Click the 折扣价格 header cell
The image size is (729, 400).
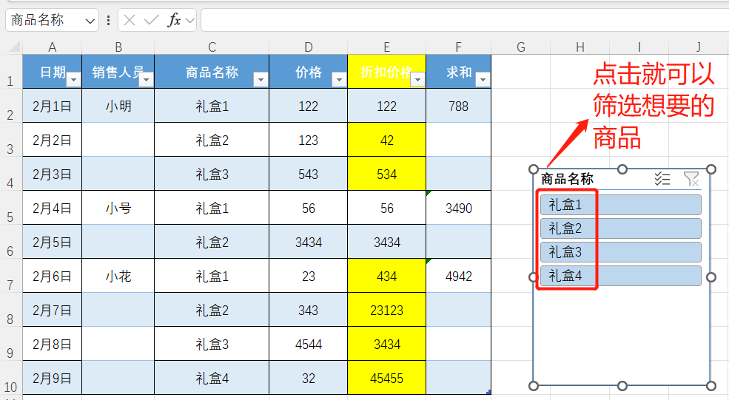tap(386, 72)
